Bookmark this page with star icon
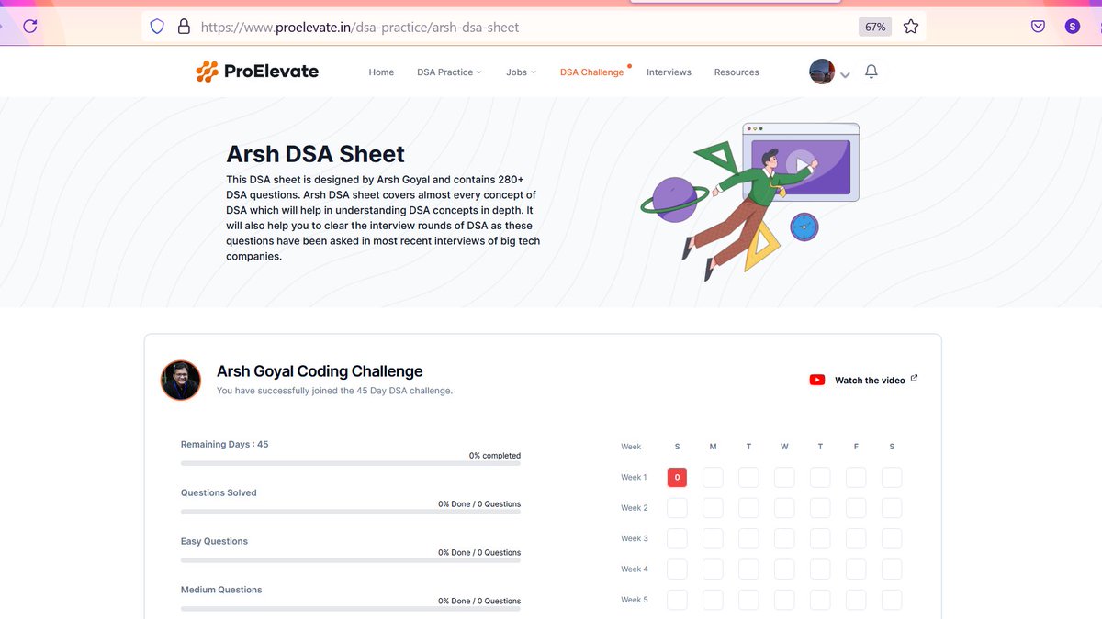The height and width of the screenshot is (619, 1102). click(x=911, y=27)
